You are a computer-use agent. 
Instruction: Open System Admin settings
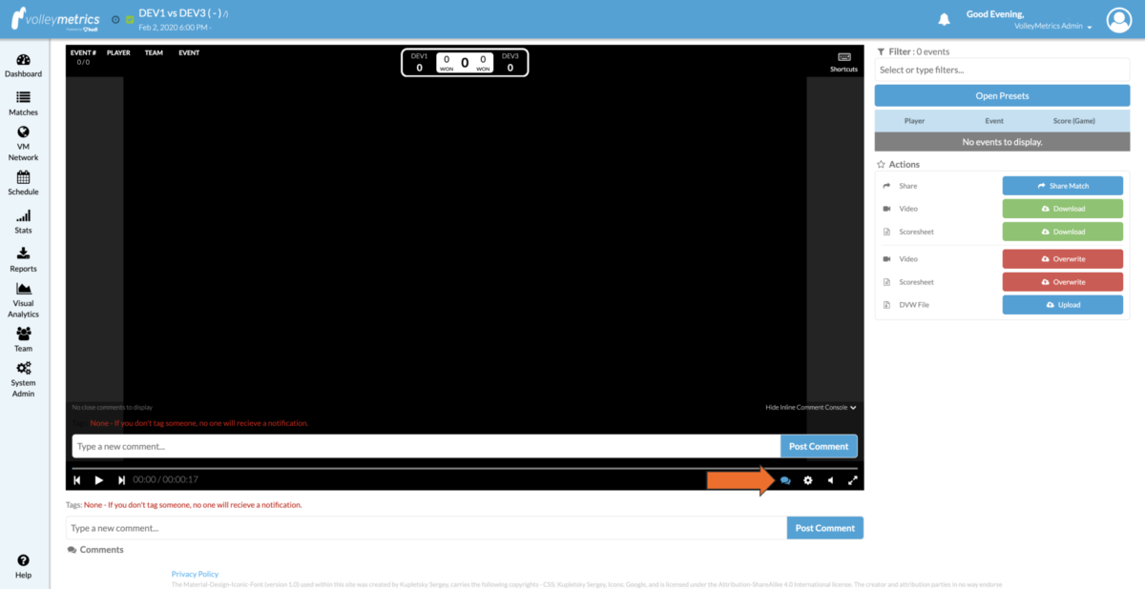pos(23,379)
